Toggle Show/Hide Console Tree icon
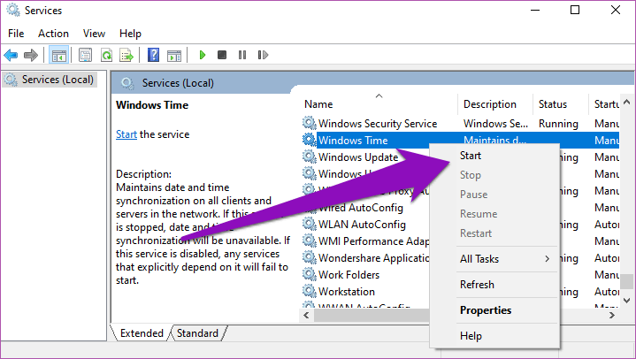This screenshot has height=359, width=636. point(58,55)
